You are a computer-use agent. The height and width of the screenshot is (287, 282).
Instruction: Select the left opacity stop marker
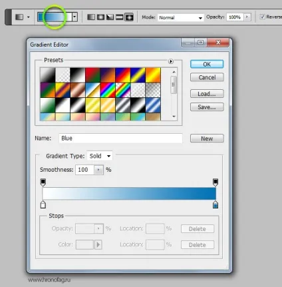point(43,182)
